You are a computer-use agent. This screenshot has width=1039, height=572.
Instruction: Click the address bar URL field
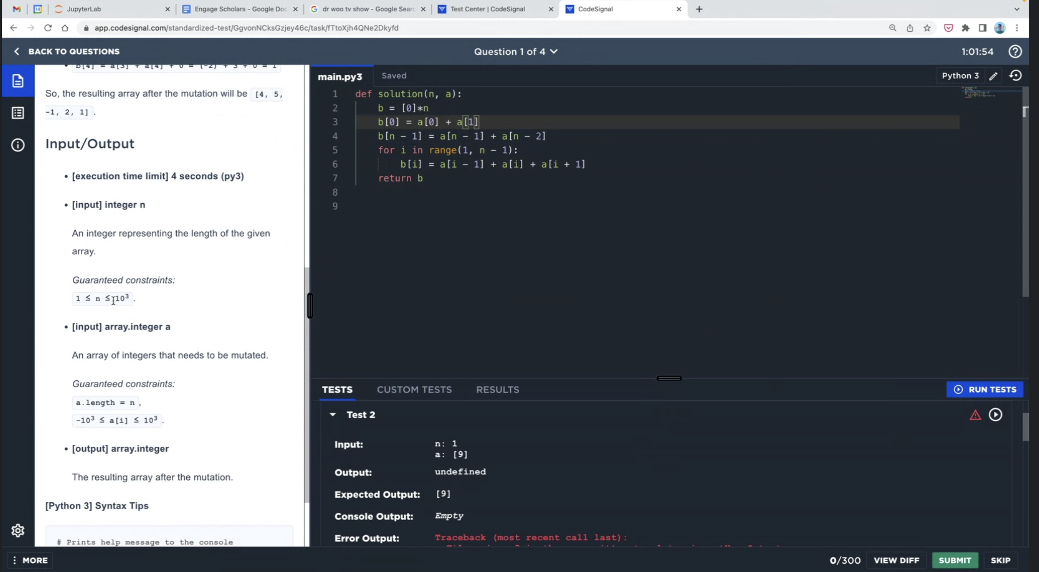tap(481, 28)
